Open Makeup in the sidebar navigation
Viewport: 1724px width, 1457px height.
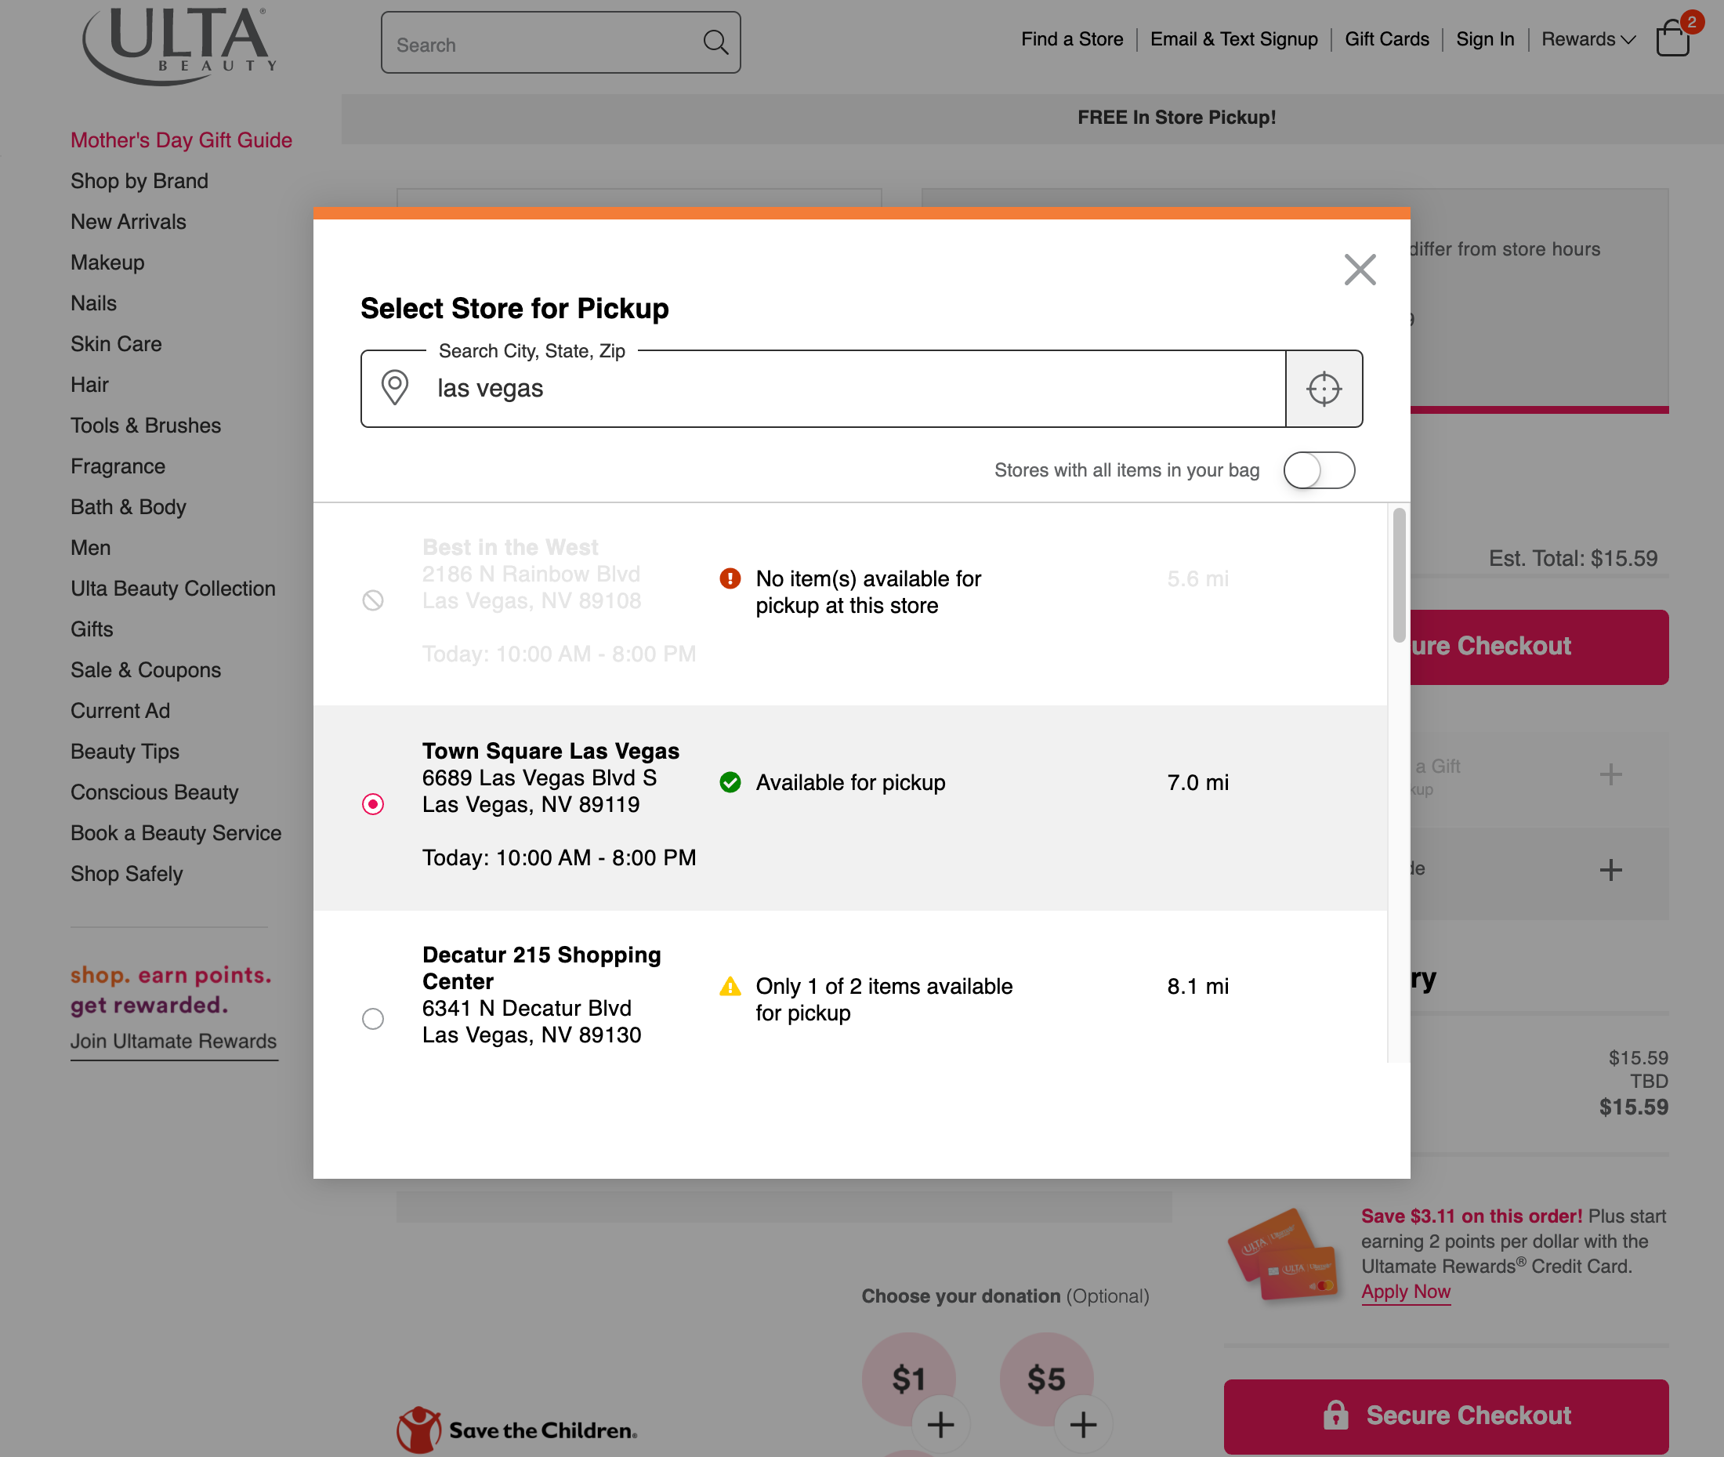point(107,262)
